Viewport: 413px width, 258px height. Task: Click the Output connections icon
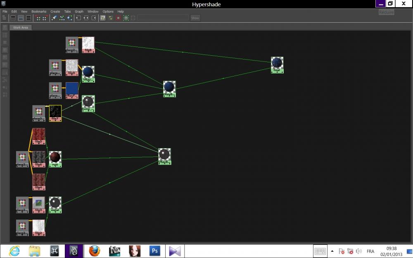94,18
